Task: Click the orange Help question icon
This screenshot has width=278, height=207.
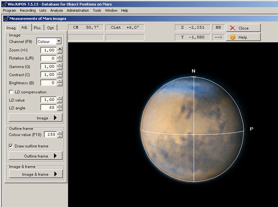Action: (233, 37)
